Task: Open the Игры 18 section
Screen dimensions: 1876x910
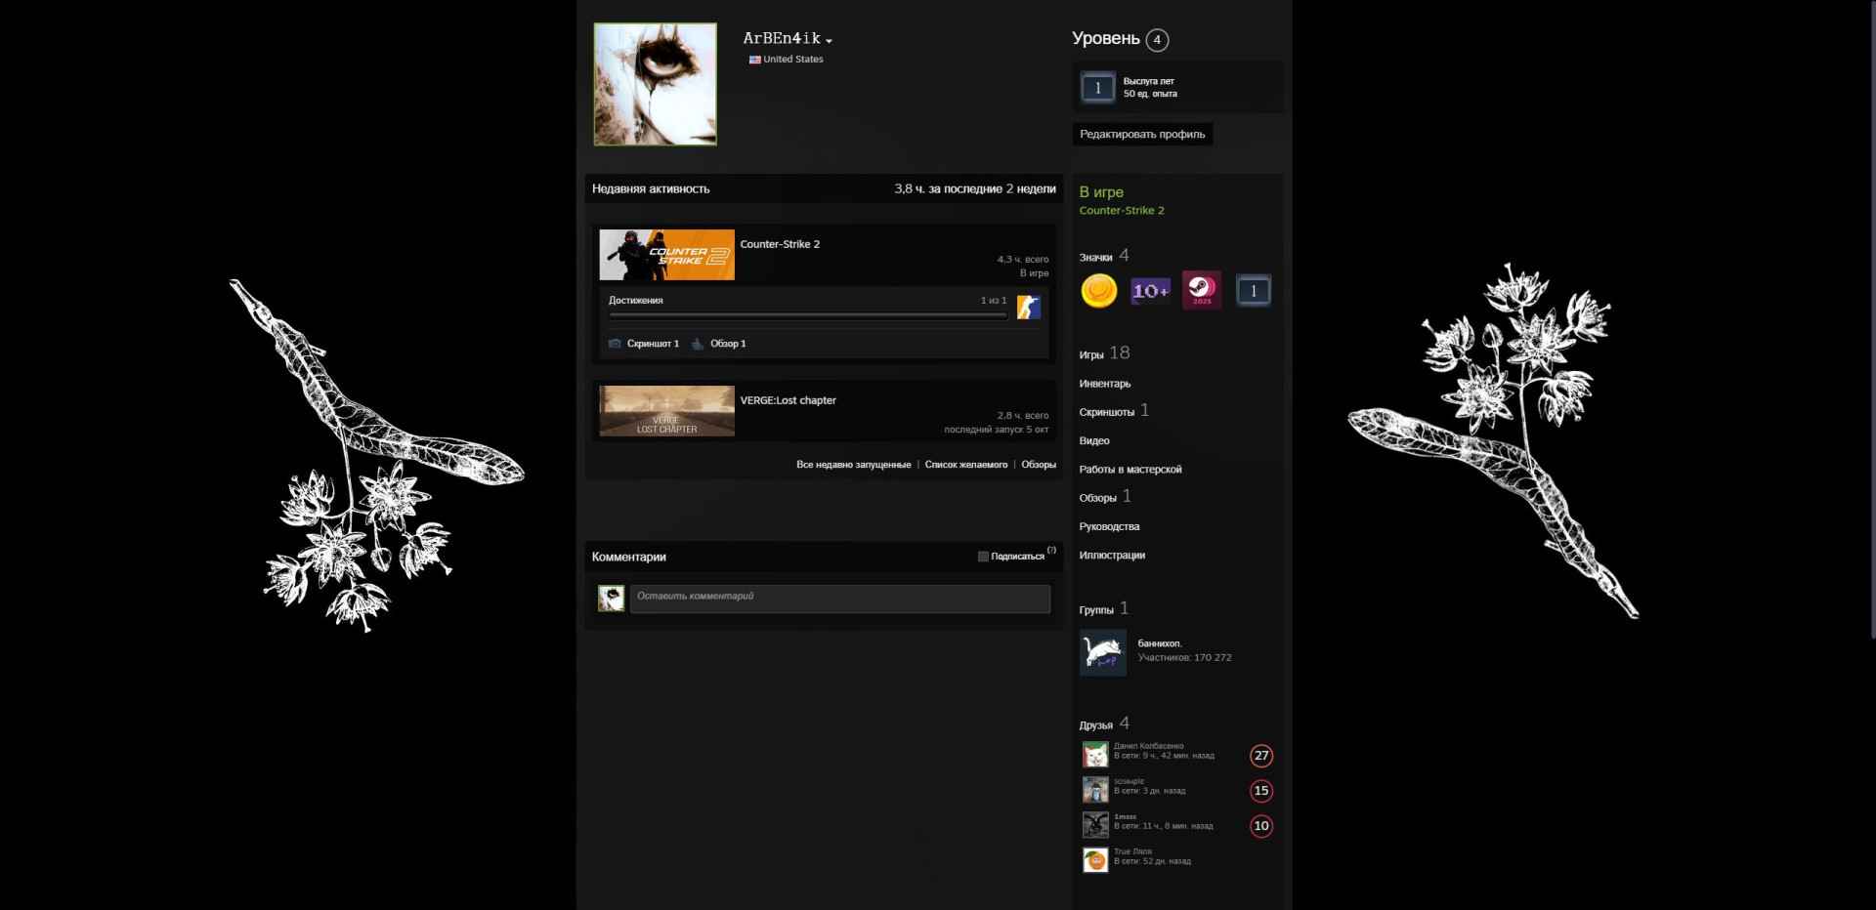Action: 1104,353
